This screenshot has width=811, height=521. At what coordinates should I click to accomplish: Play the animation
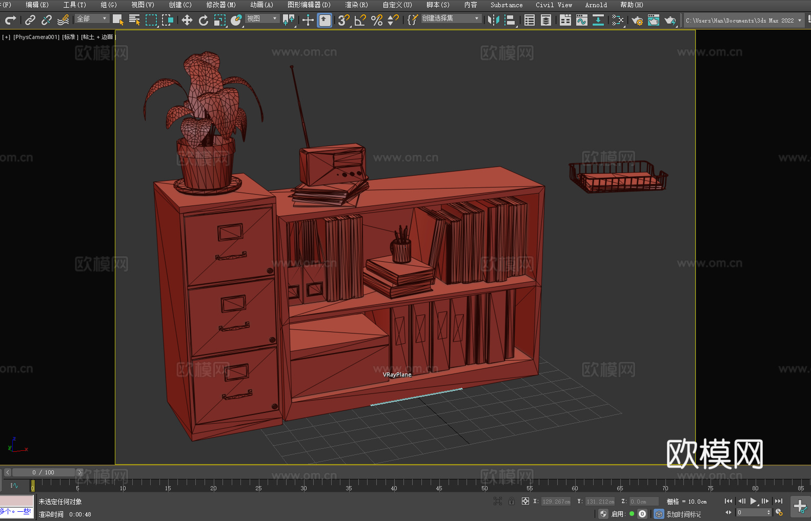click(x=754, y=501)
